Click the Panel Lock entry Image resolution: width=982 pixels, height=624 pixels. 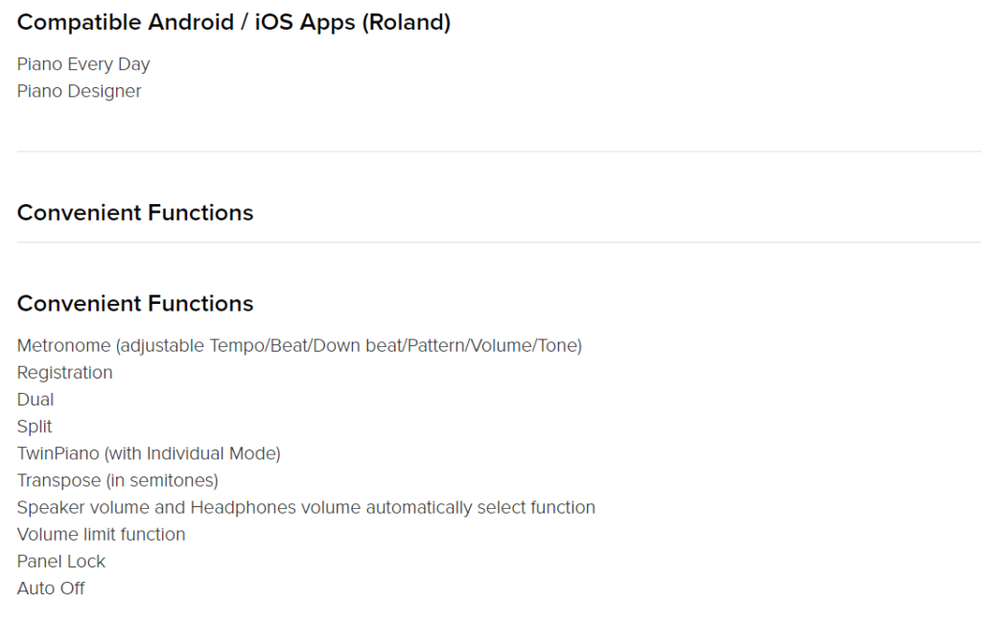[x=60, y=562]
